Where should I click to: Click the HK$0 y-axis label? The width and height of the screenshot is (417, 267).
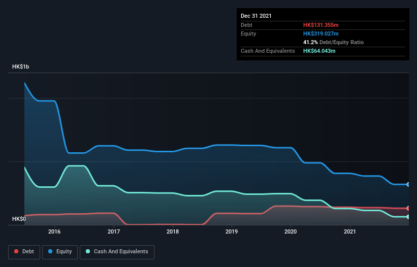pos(19,219)
